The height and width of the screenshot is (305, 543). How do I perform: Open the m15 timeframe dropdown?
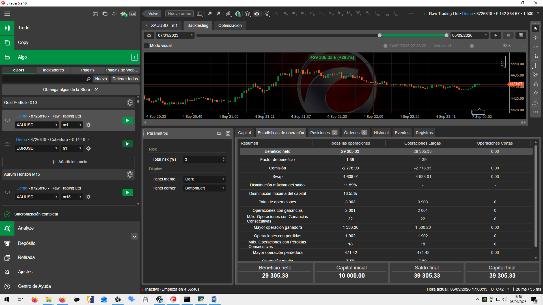[72, 197]
